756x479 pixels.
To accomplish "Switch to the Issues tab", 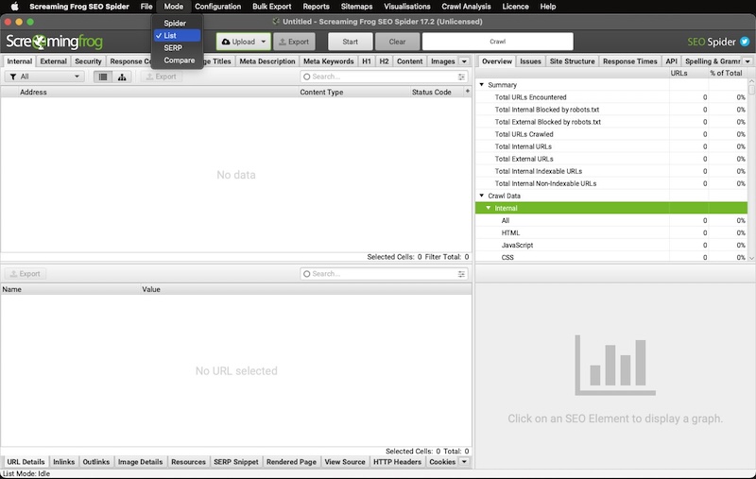I will [530, 61].
